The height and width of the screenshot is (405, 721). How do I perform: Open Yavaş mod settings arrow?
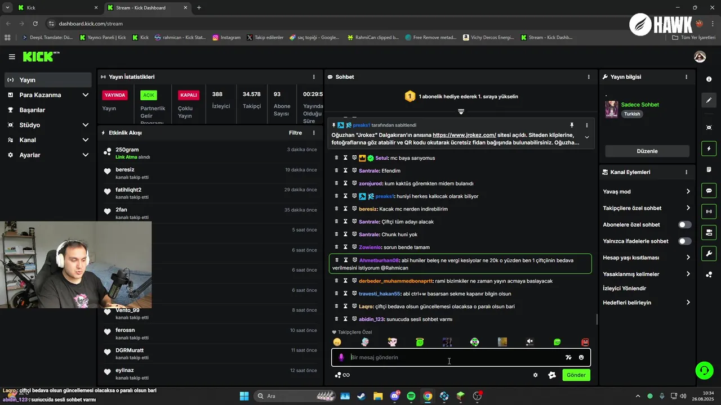pyautogui.click(x=688, y=192)
